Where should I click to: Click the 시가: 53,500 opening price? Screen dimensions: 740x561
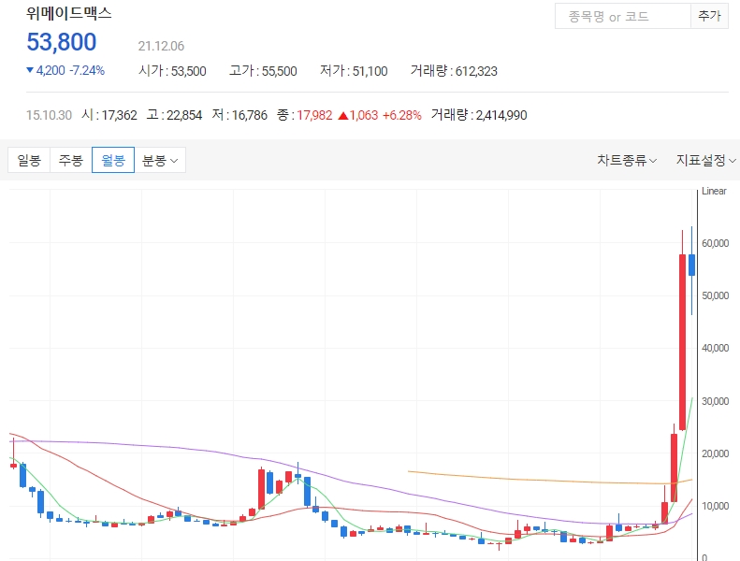172,71
